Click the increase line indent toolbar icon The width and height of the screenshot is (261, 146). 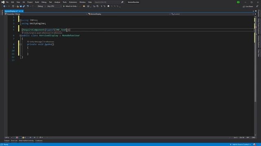(97, 6)
